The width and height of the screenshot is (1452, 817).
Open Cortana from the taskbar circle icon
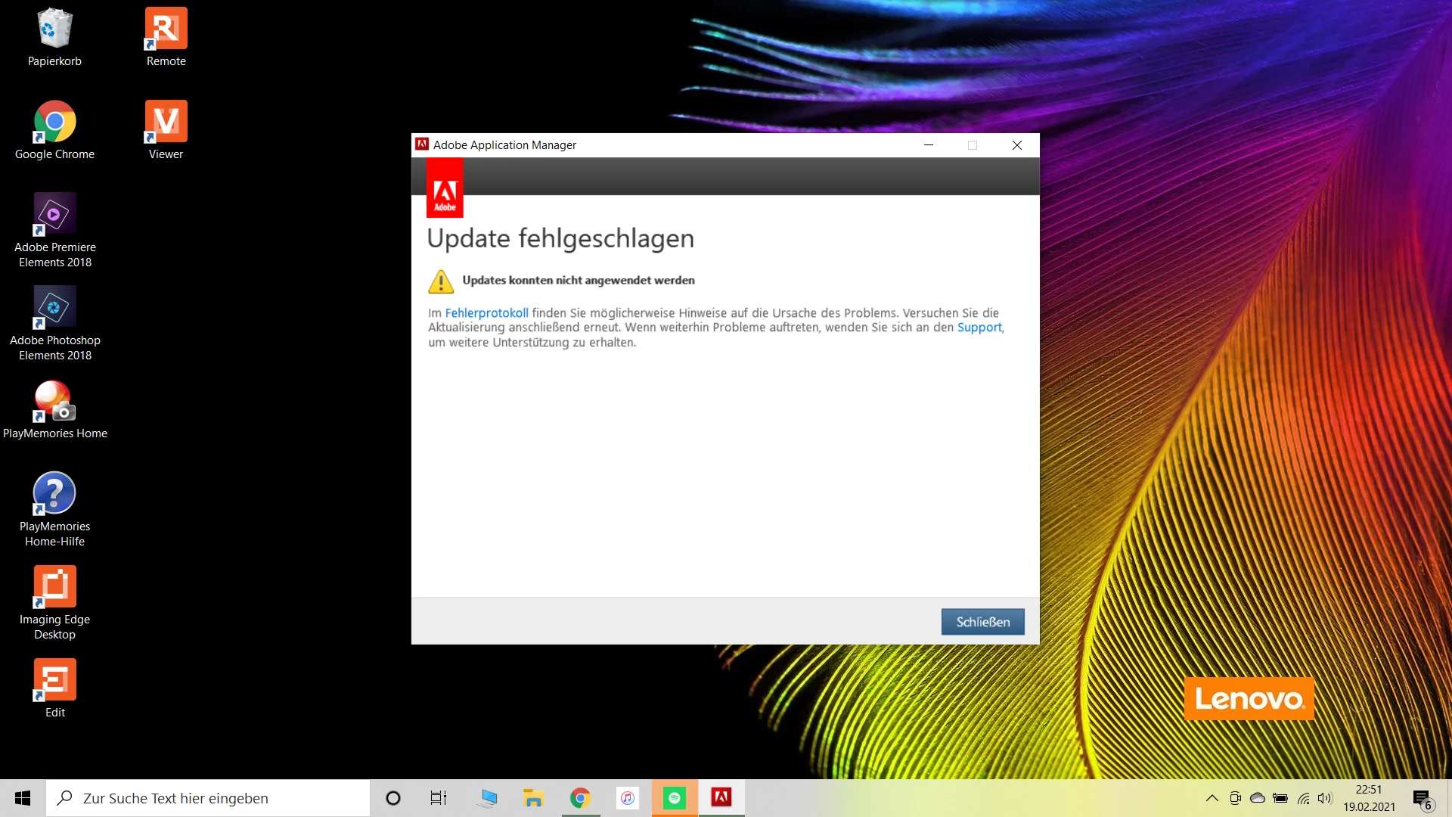[392, 798]
